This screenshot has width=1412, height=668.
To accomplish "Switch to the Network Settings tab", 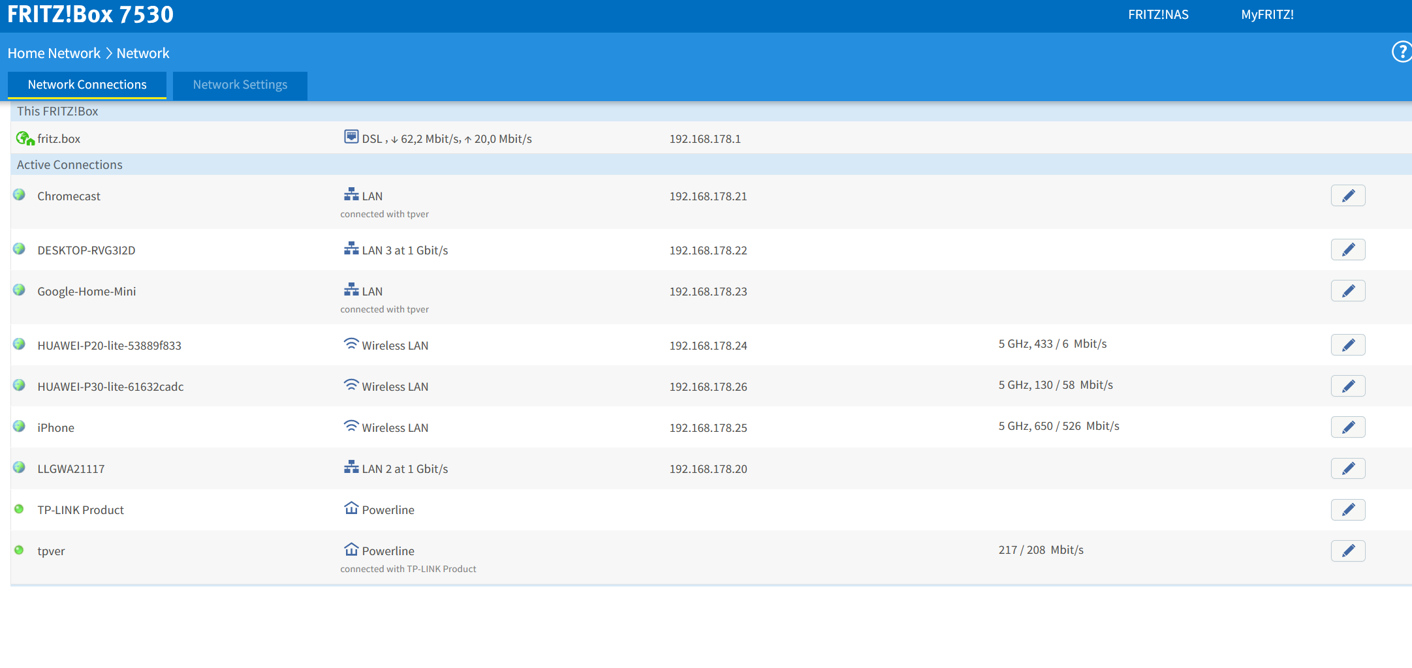I will 240,85.
